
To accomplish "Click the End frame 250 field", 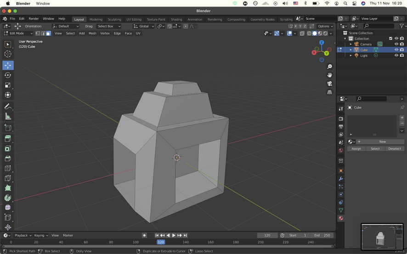I will pyautogui.click(x=322, y=235).
